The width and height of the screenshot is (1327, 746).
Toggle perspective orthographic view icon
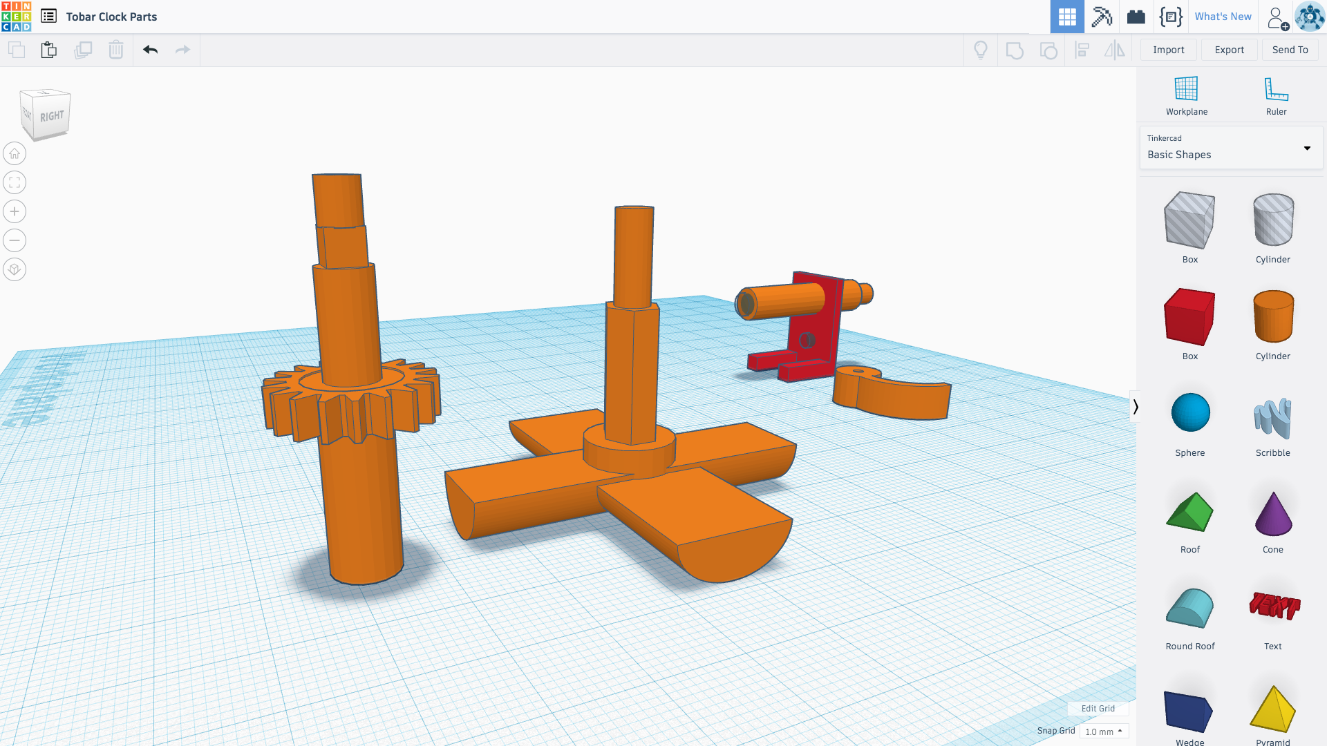pos(15,269)
